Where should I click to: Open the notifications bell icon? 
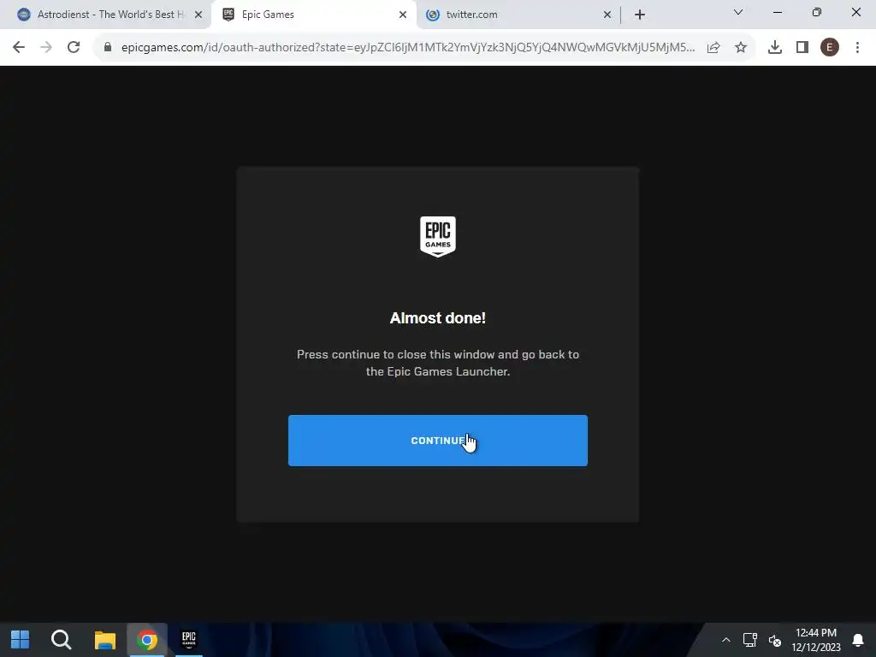click(857, 640)
